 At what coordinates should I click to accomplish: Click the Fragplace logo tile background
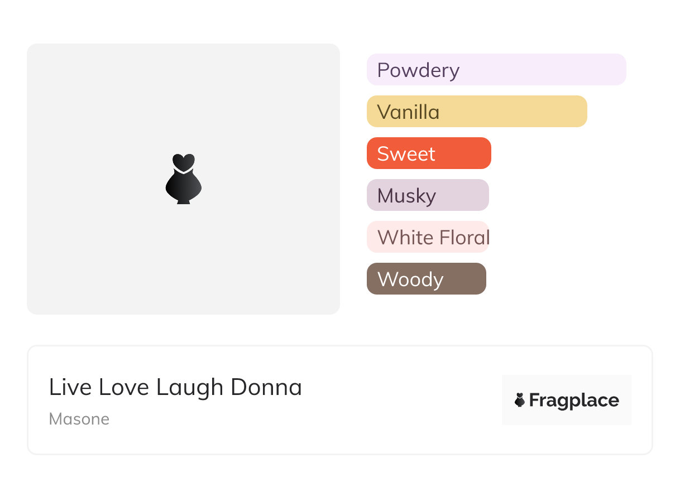(x=566, y=385)
